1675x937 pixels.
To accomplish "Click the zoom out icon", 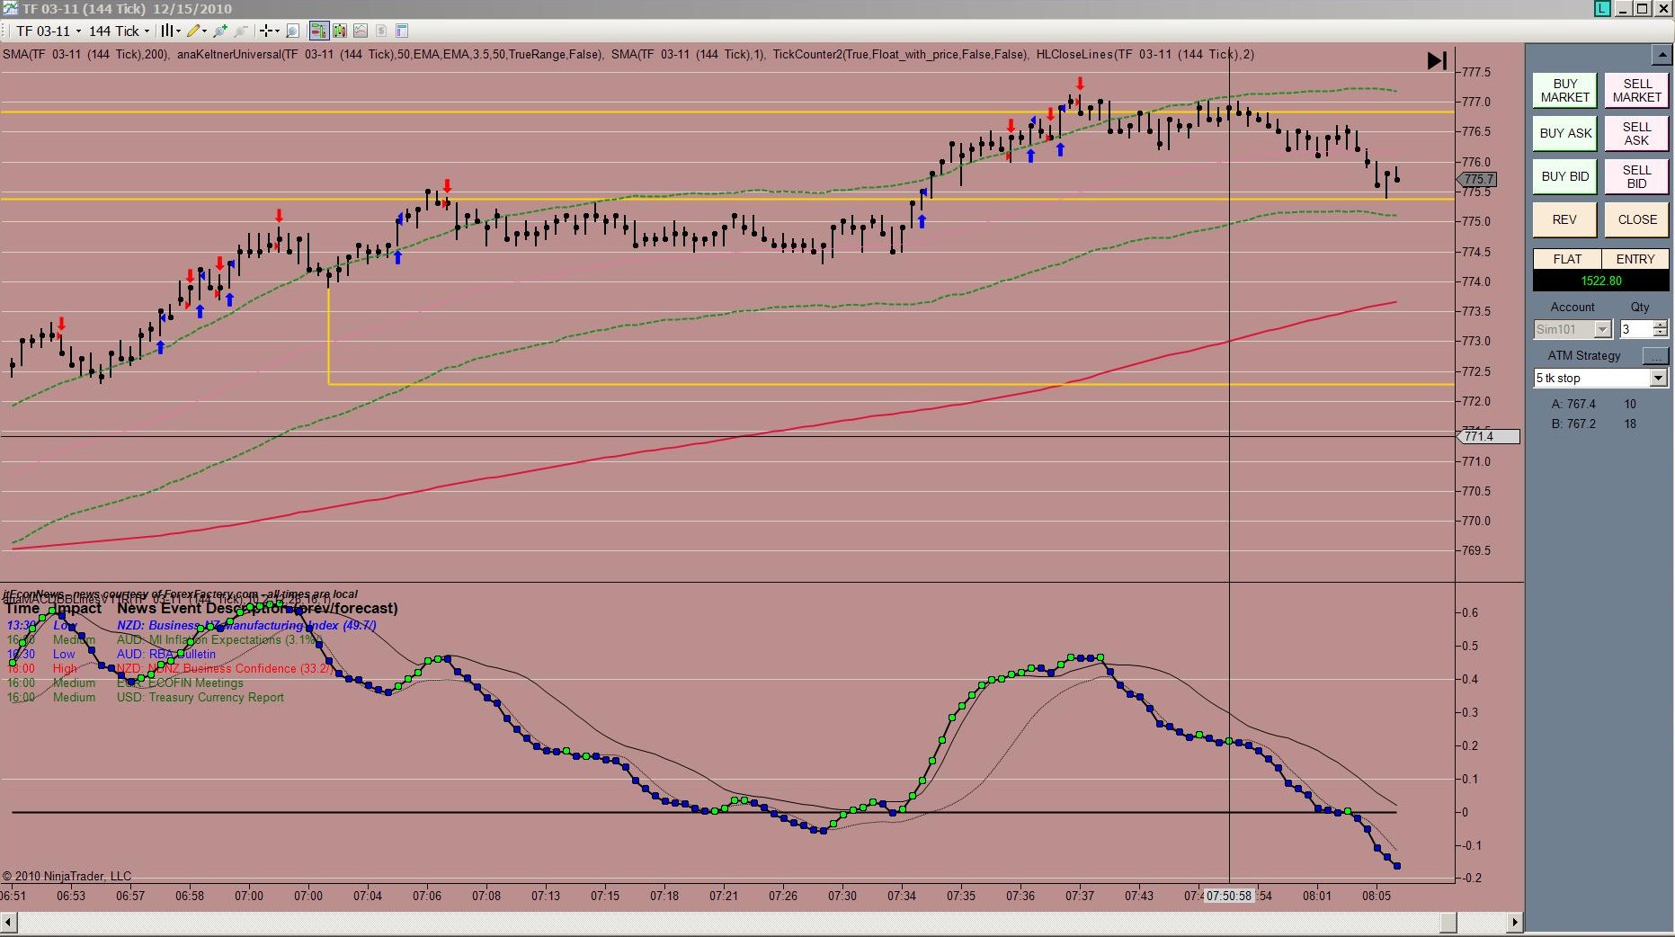I will pos(240,31).
